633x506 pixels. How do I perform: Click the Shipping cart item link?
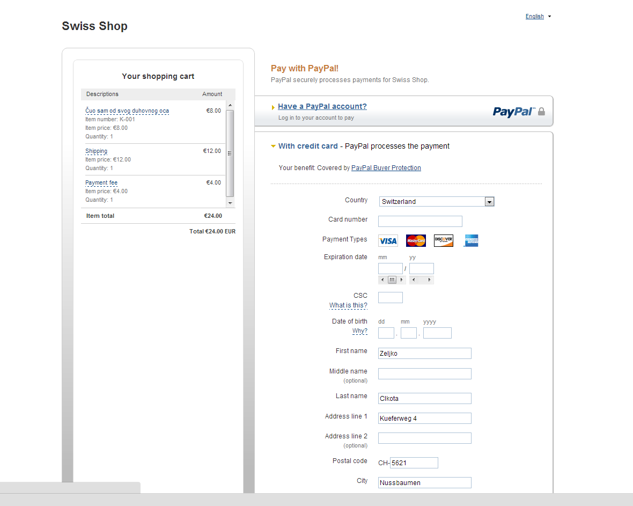[96, 151]
